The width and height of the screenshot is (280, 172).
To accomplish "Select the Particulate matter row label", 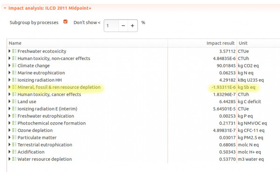I will click(37, 138).
